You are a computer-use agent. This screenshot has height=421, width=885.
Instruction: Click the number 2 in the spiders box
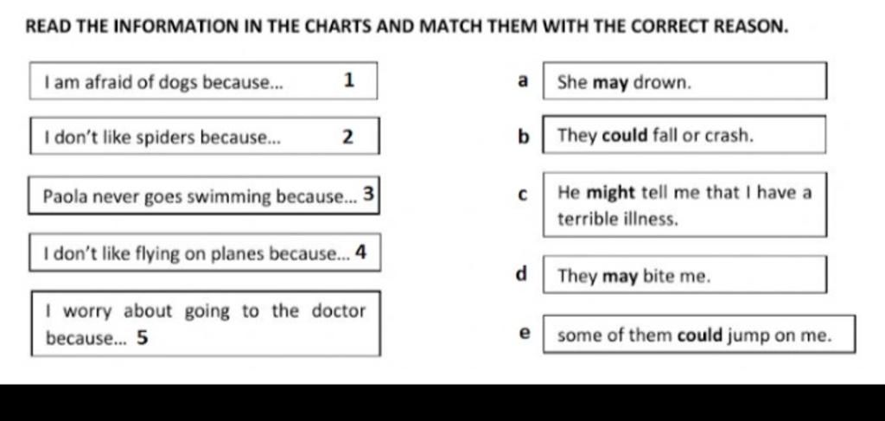pos(347,136)
